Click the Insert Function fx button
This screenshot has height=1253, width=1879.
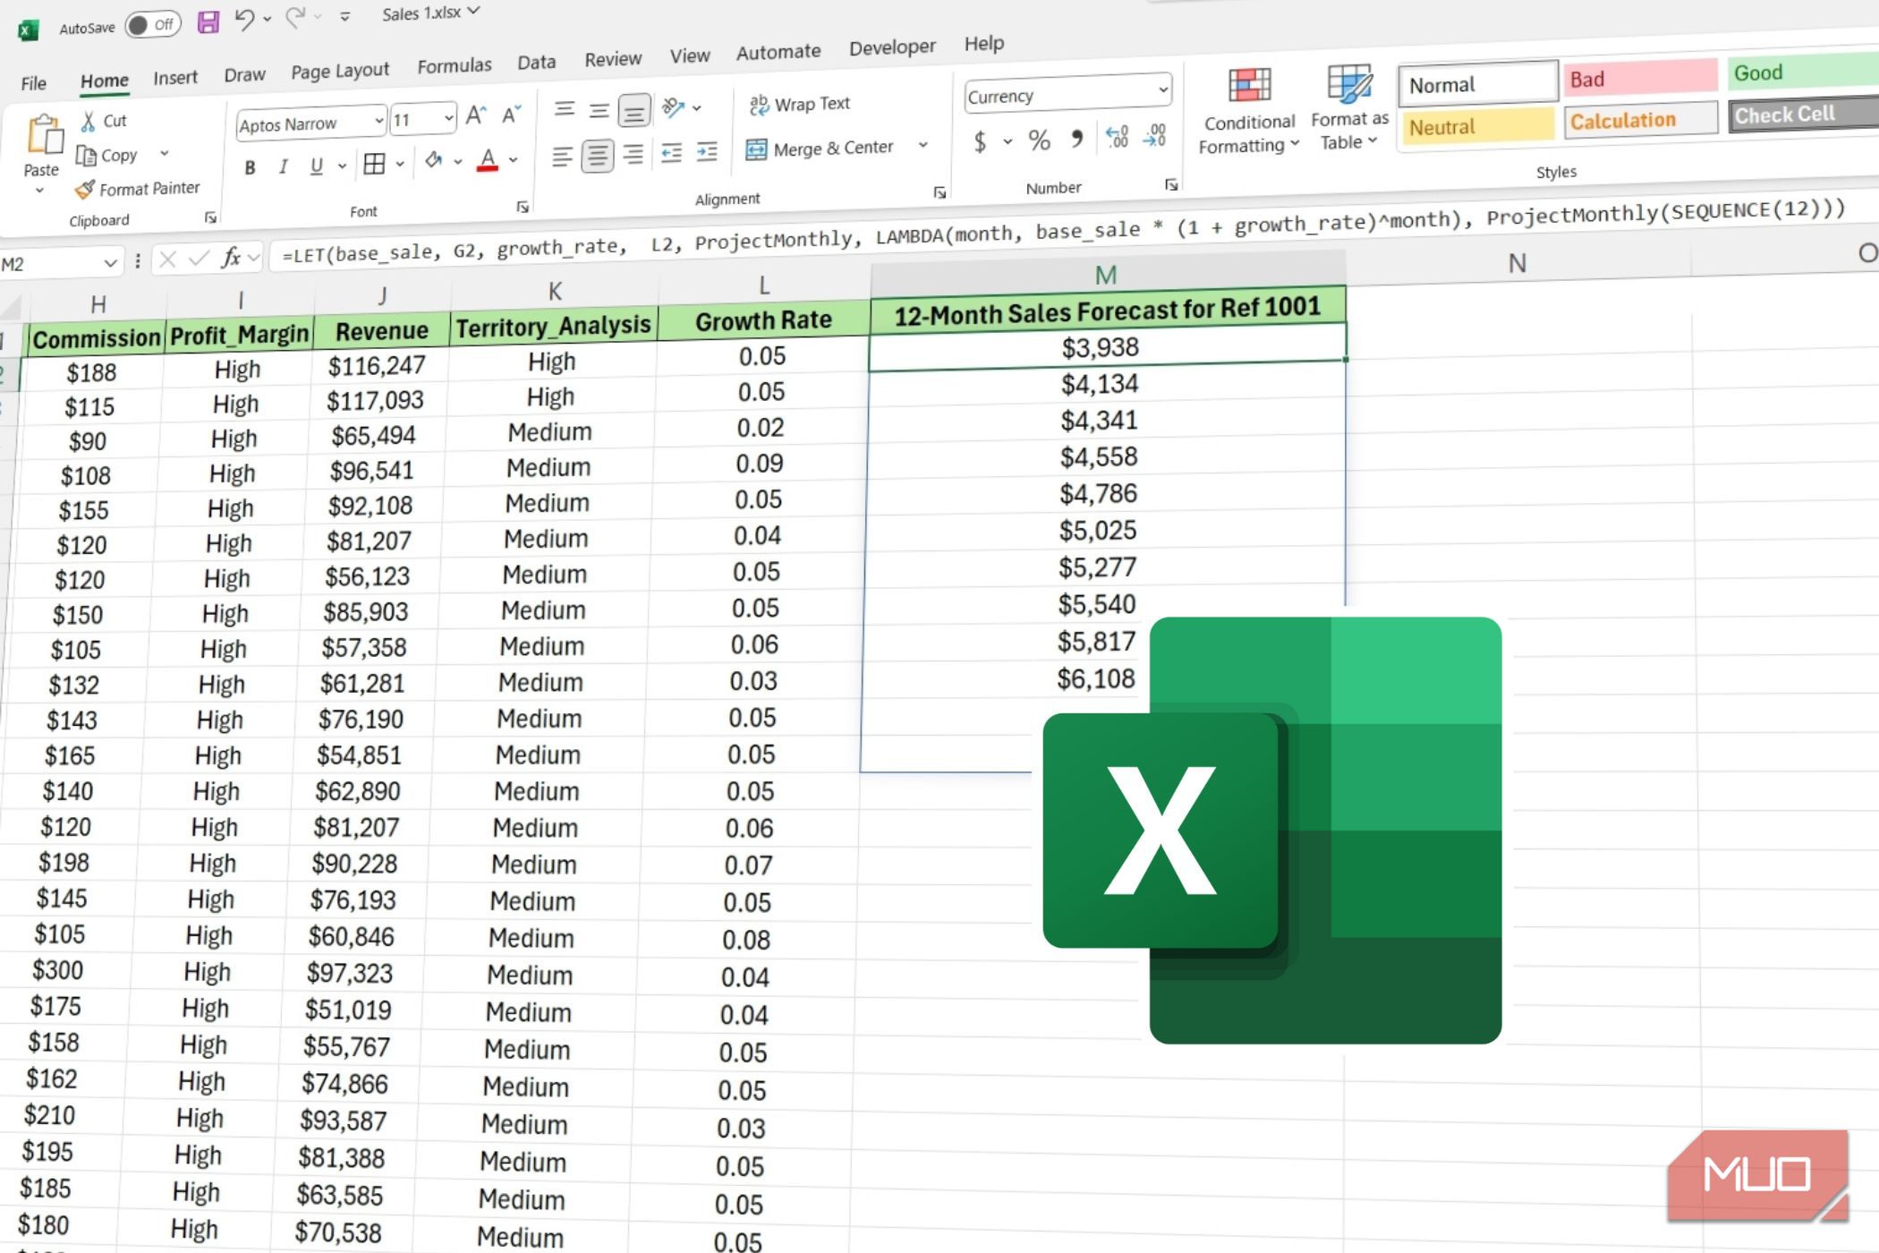coord(230,259)
